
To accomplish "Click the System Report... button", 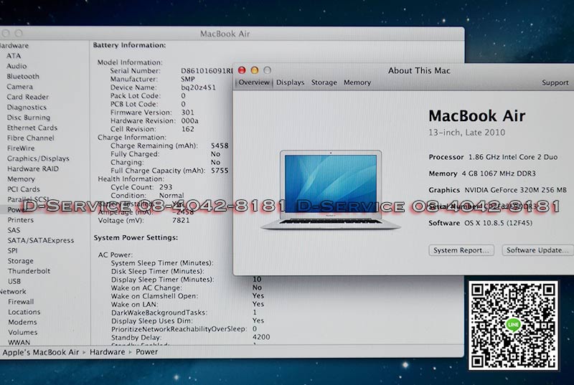I will pos(461,250).
